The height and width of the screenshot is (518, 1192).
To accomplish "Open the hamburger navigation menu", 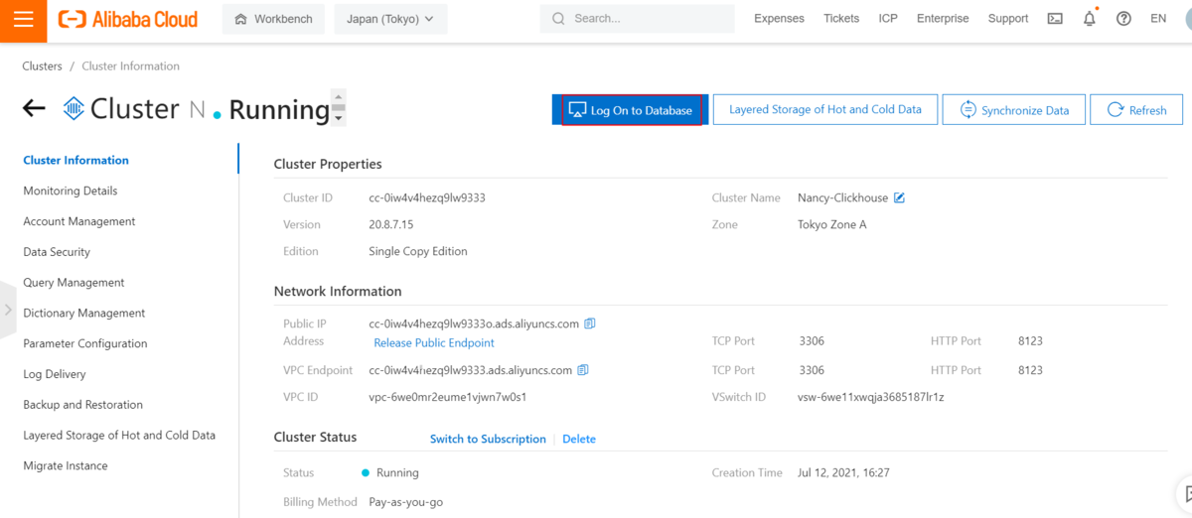I will 24,19.
